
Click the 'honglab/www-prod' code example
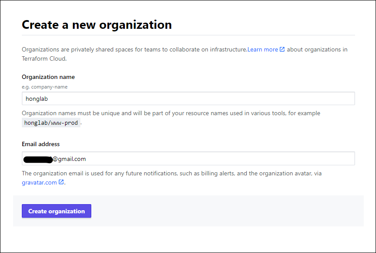pos(51,123)
